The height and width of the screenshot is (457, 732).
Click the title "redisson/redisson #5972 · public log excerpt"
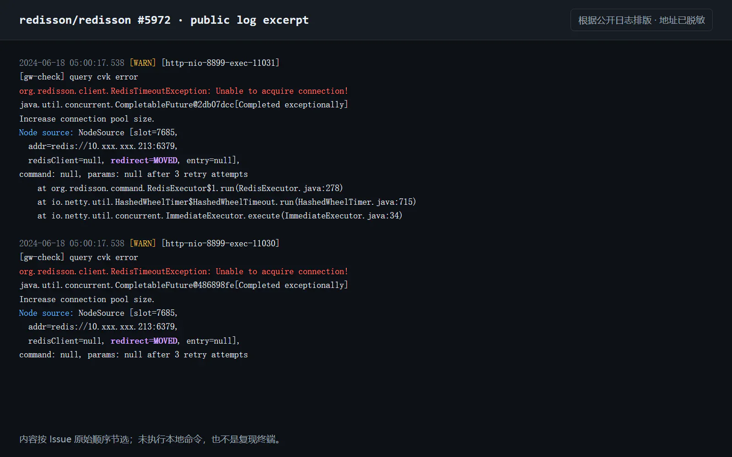tap(164, 20)
